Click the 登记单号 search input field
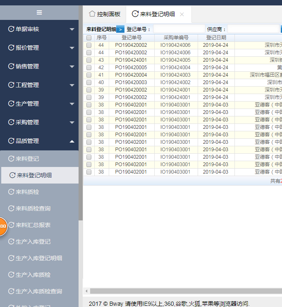Screen dimensions: 282x307 click(x=179, y=29)
